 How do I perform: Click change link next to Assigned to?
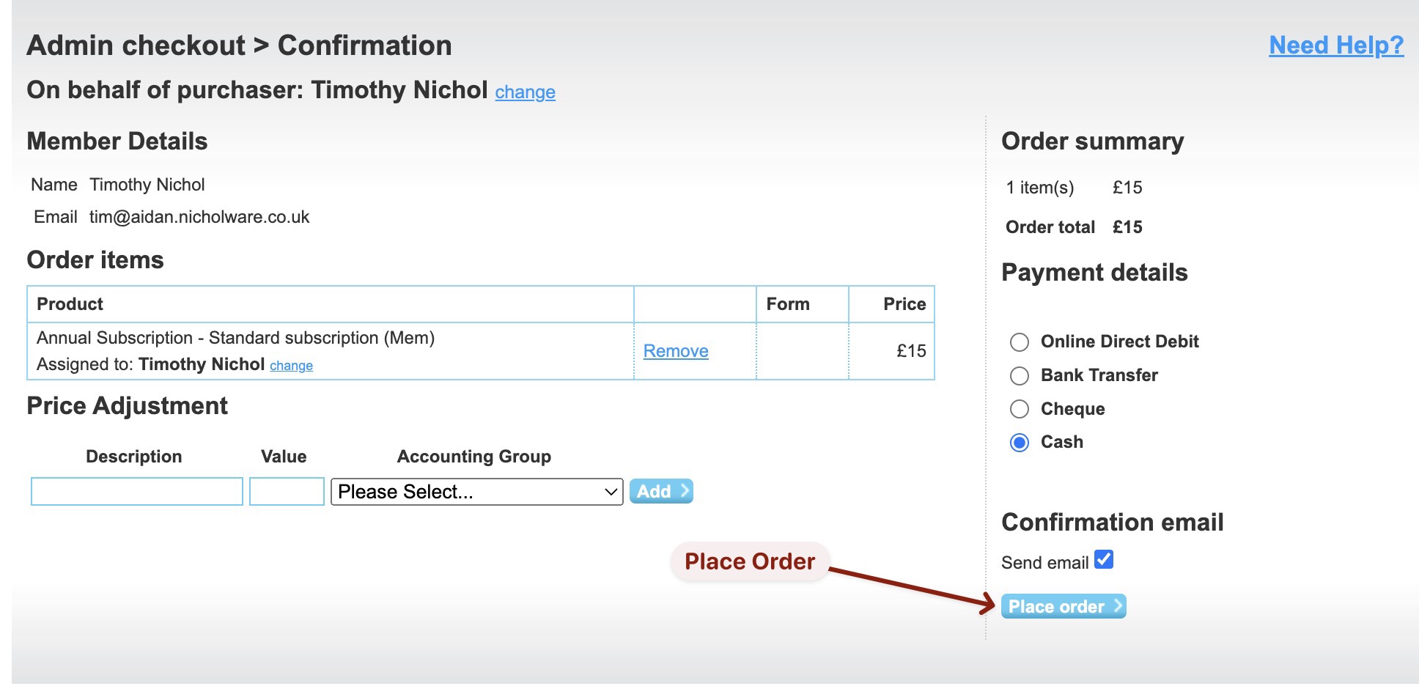(291, 366)
